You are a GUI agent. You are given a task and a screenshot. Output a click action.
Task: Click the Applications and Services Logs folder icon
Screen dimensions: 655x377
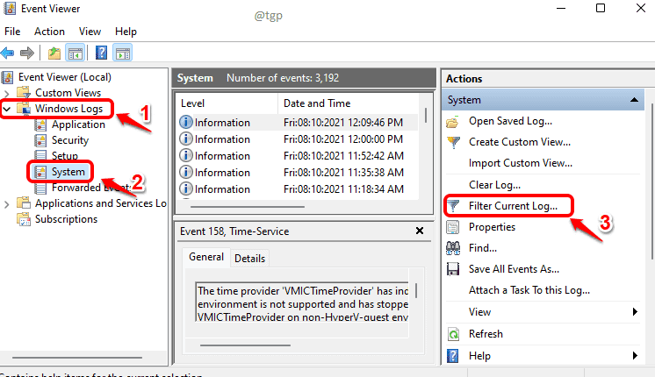(x=24, y=203)
